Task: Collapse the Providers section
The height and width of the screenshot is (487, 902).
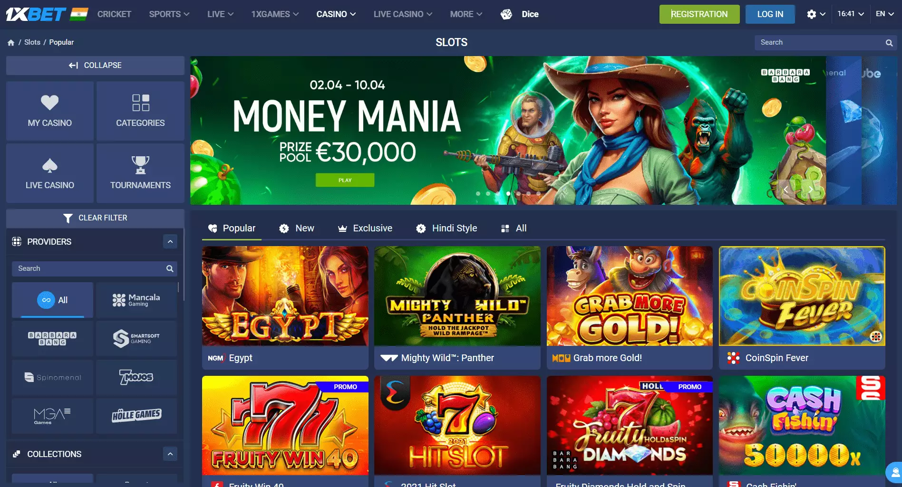Action: tap(170, 241)
